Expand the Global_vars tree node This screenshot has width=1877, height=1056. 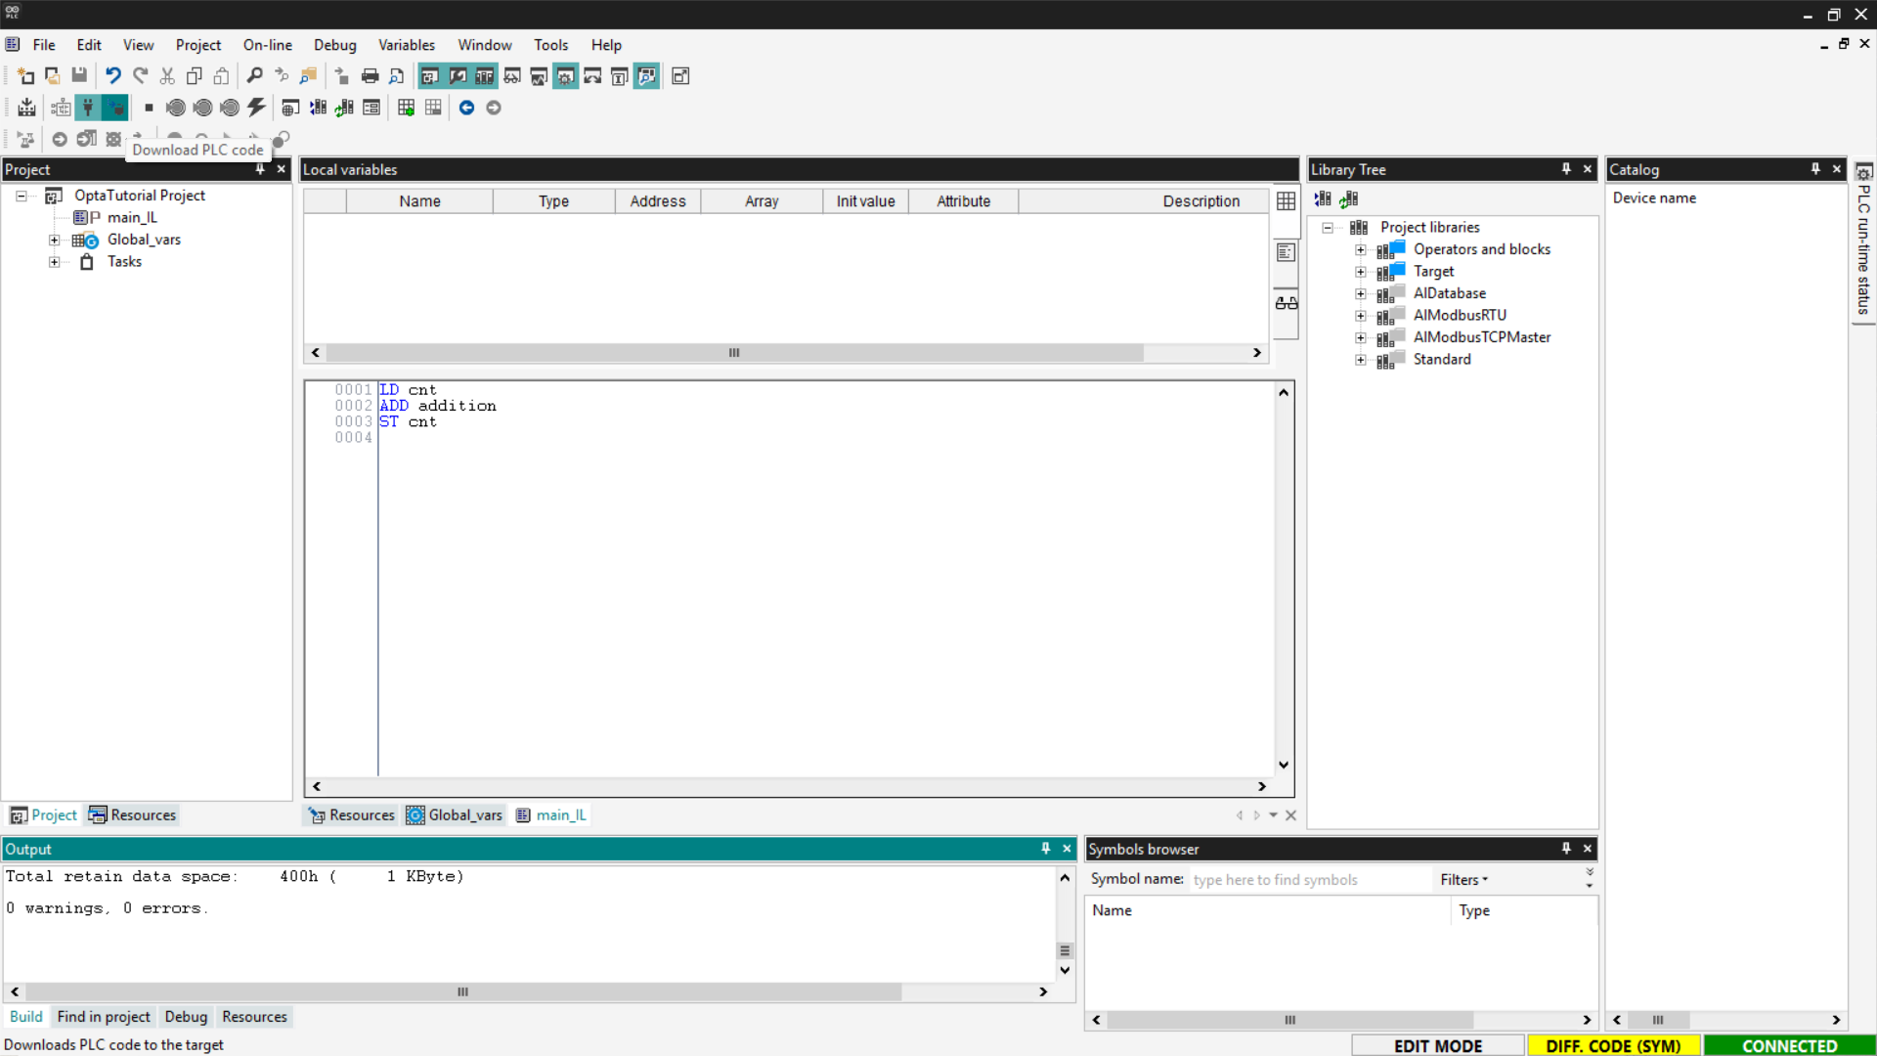pyautogui.click(x=55, y=241)
